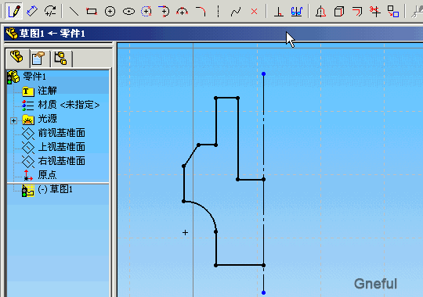Select the Point sketch tool
Viewport: 423px width, 297px height.
(254, 11)
